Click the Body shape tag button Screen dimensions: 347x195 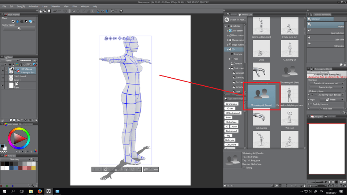[x=231, y=122]
